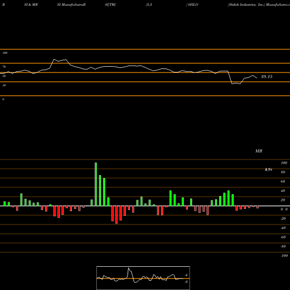Click the MR axis label 20
This screenshot has width=290, height=290.
tap(283, 200)
